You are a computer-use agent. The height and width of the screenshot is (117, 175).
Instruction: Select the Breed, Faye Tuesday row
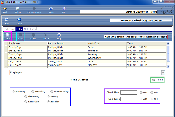[x=87, y=54]
